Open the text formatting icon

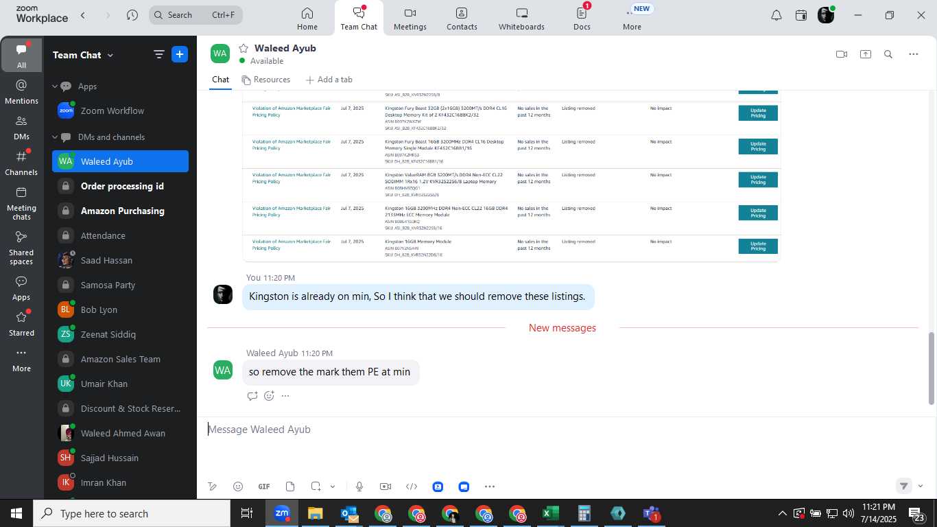click(x=213, y=487)
